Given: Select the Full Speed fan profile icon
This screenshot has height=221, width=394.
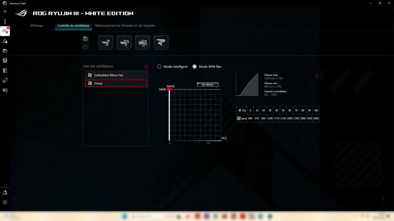Looking at the screenshot, I should [161, 43].
